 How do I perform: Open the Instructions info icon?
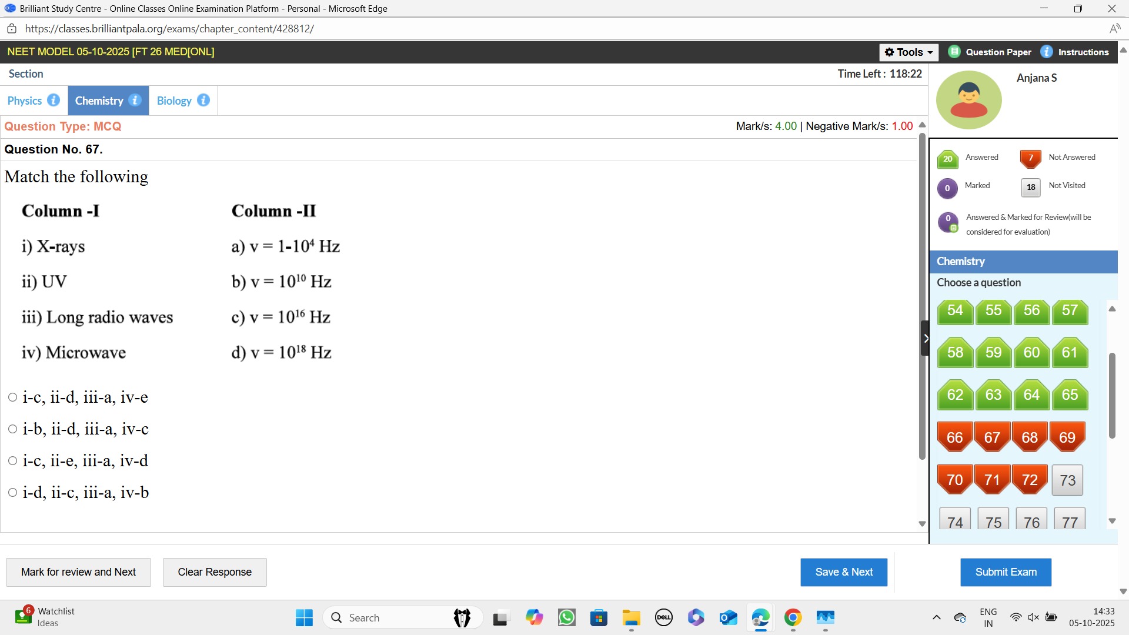pyautogui.click(x=1047, y=52)
